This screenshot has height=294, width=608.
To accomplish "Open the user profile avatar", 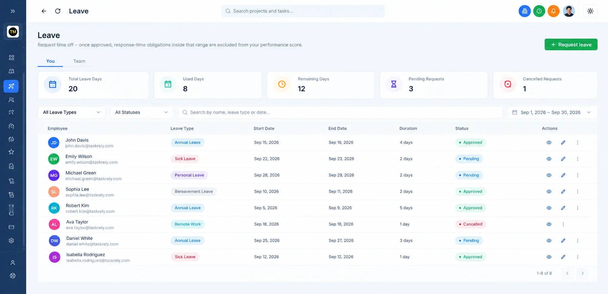I will pos(569,11).
